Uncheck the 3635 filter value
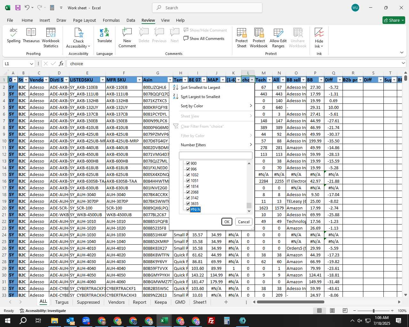Viewport: 409px width, 327px height. [188, 203]
